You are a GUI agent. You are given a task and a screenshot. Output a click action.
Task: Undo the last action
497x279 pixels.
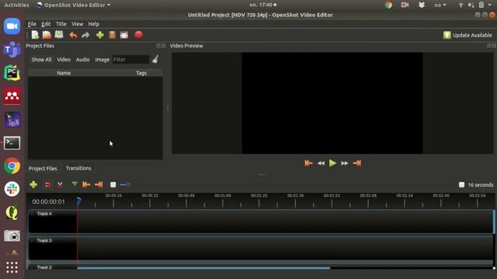(x=74, y=35)
